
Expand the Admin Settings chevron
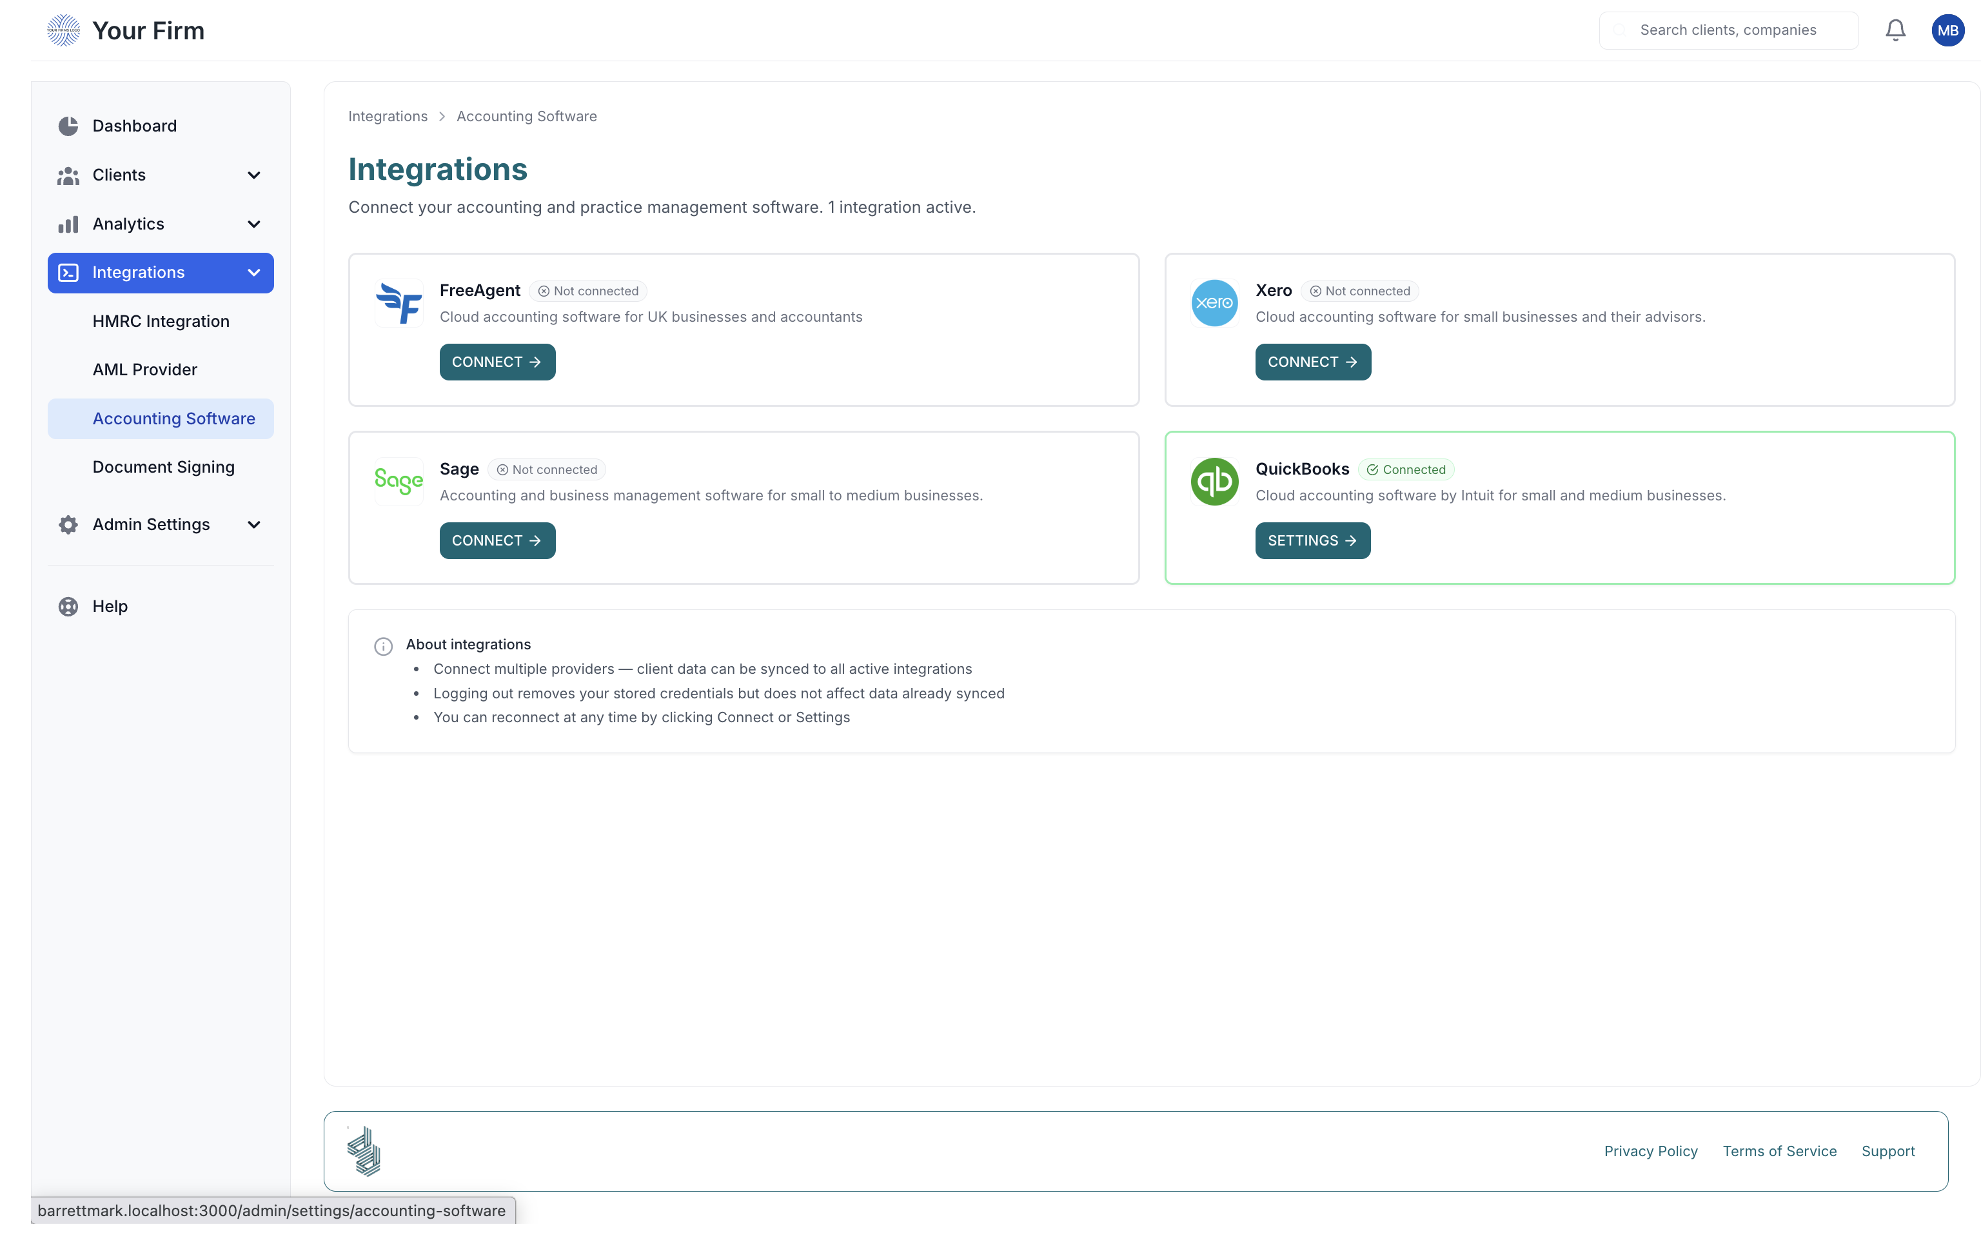(x=254, y=525)
